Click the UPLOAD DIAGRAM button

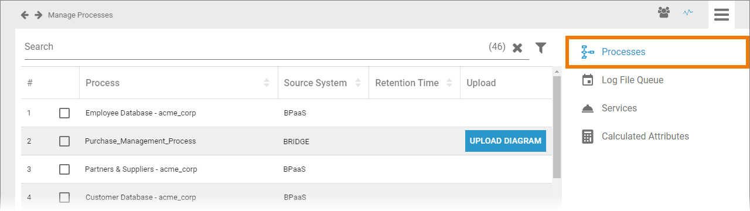click(506, 141)
